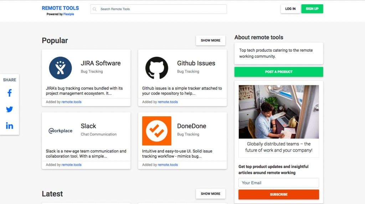The height and width of the screenshot is (204, 365).
Task: Click POST A PRODUCT button
Action: (x=279, y=72)
